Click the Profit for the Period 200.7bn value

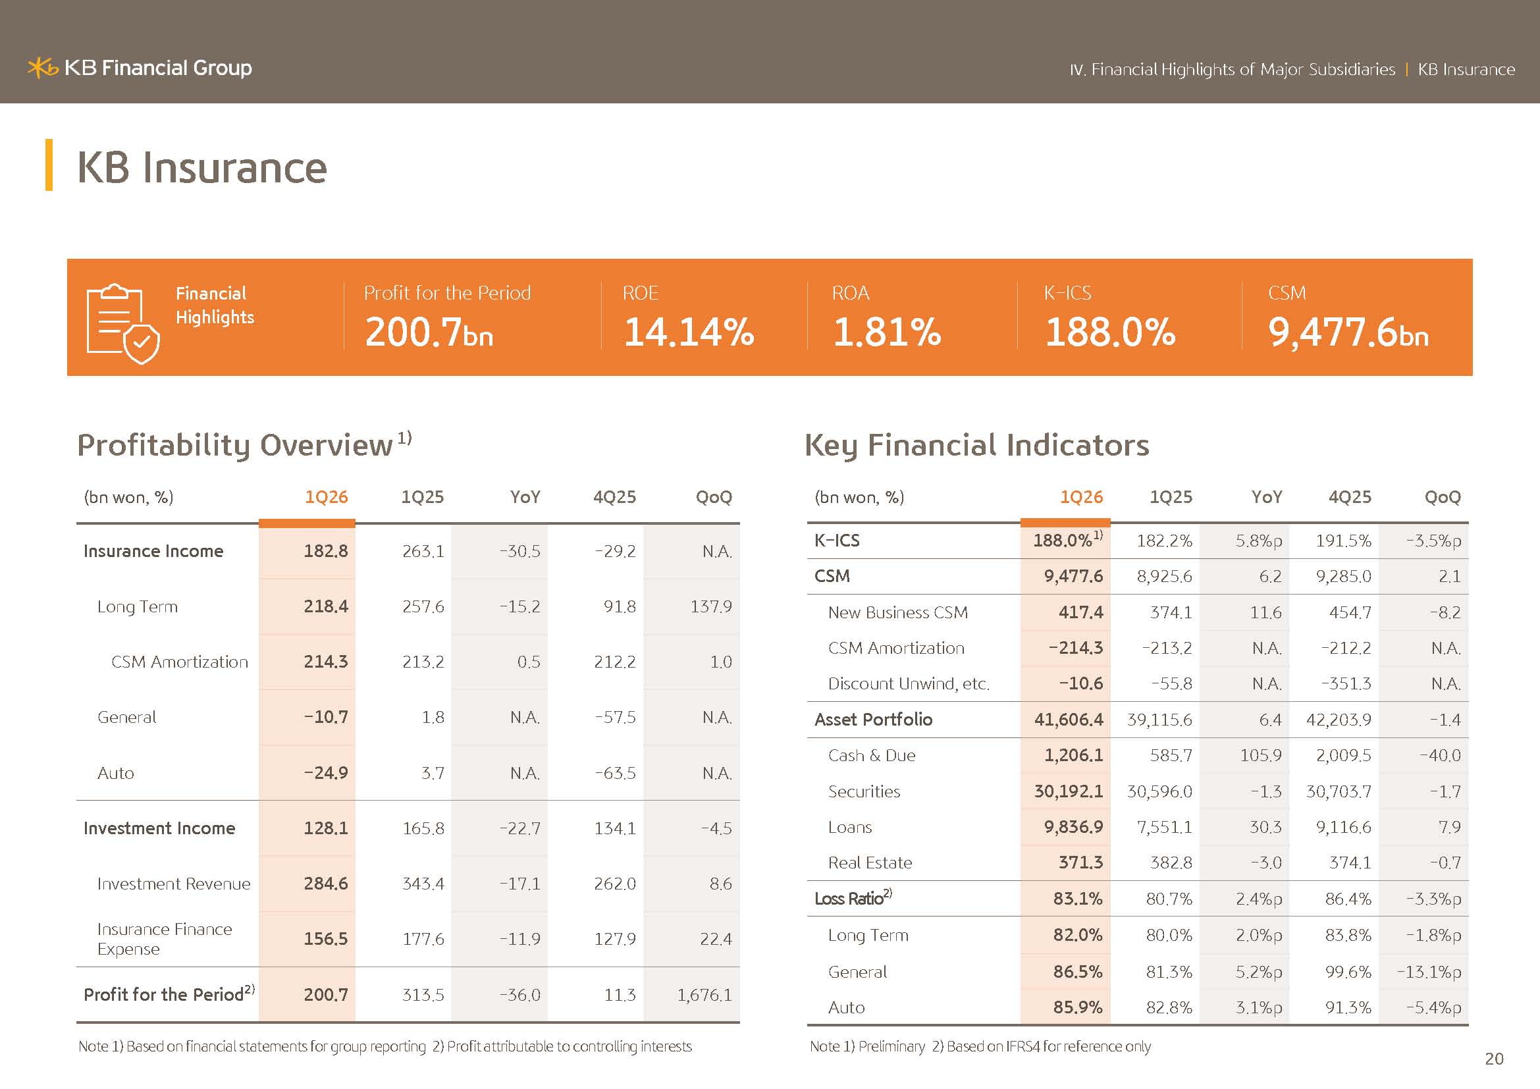(429, 332)
